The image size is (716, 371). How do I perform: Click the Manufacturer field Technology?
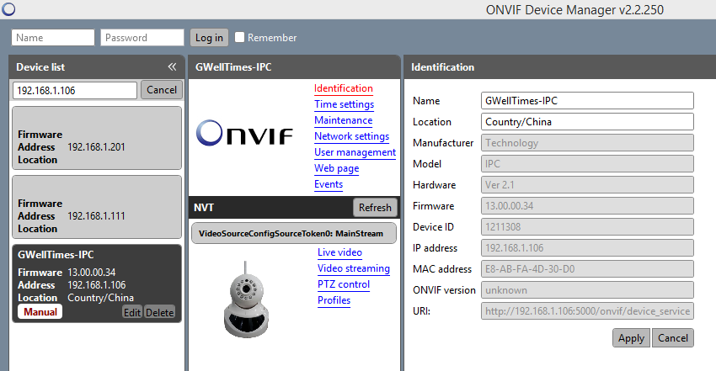[x=587, y=143]
